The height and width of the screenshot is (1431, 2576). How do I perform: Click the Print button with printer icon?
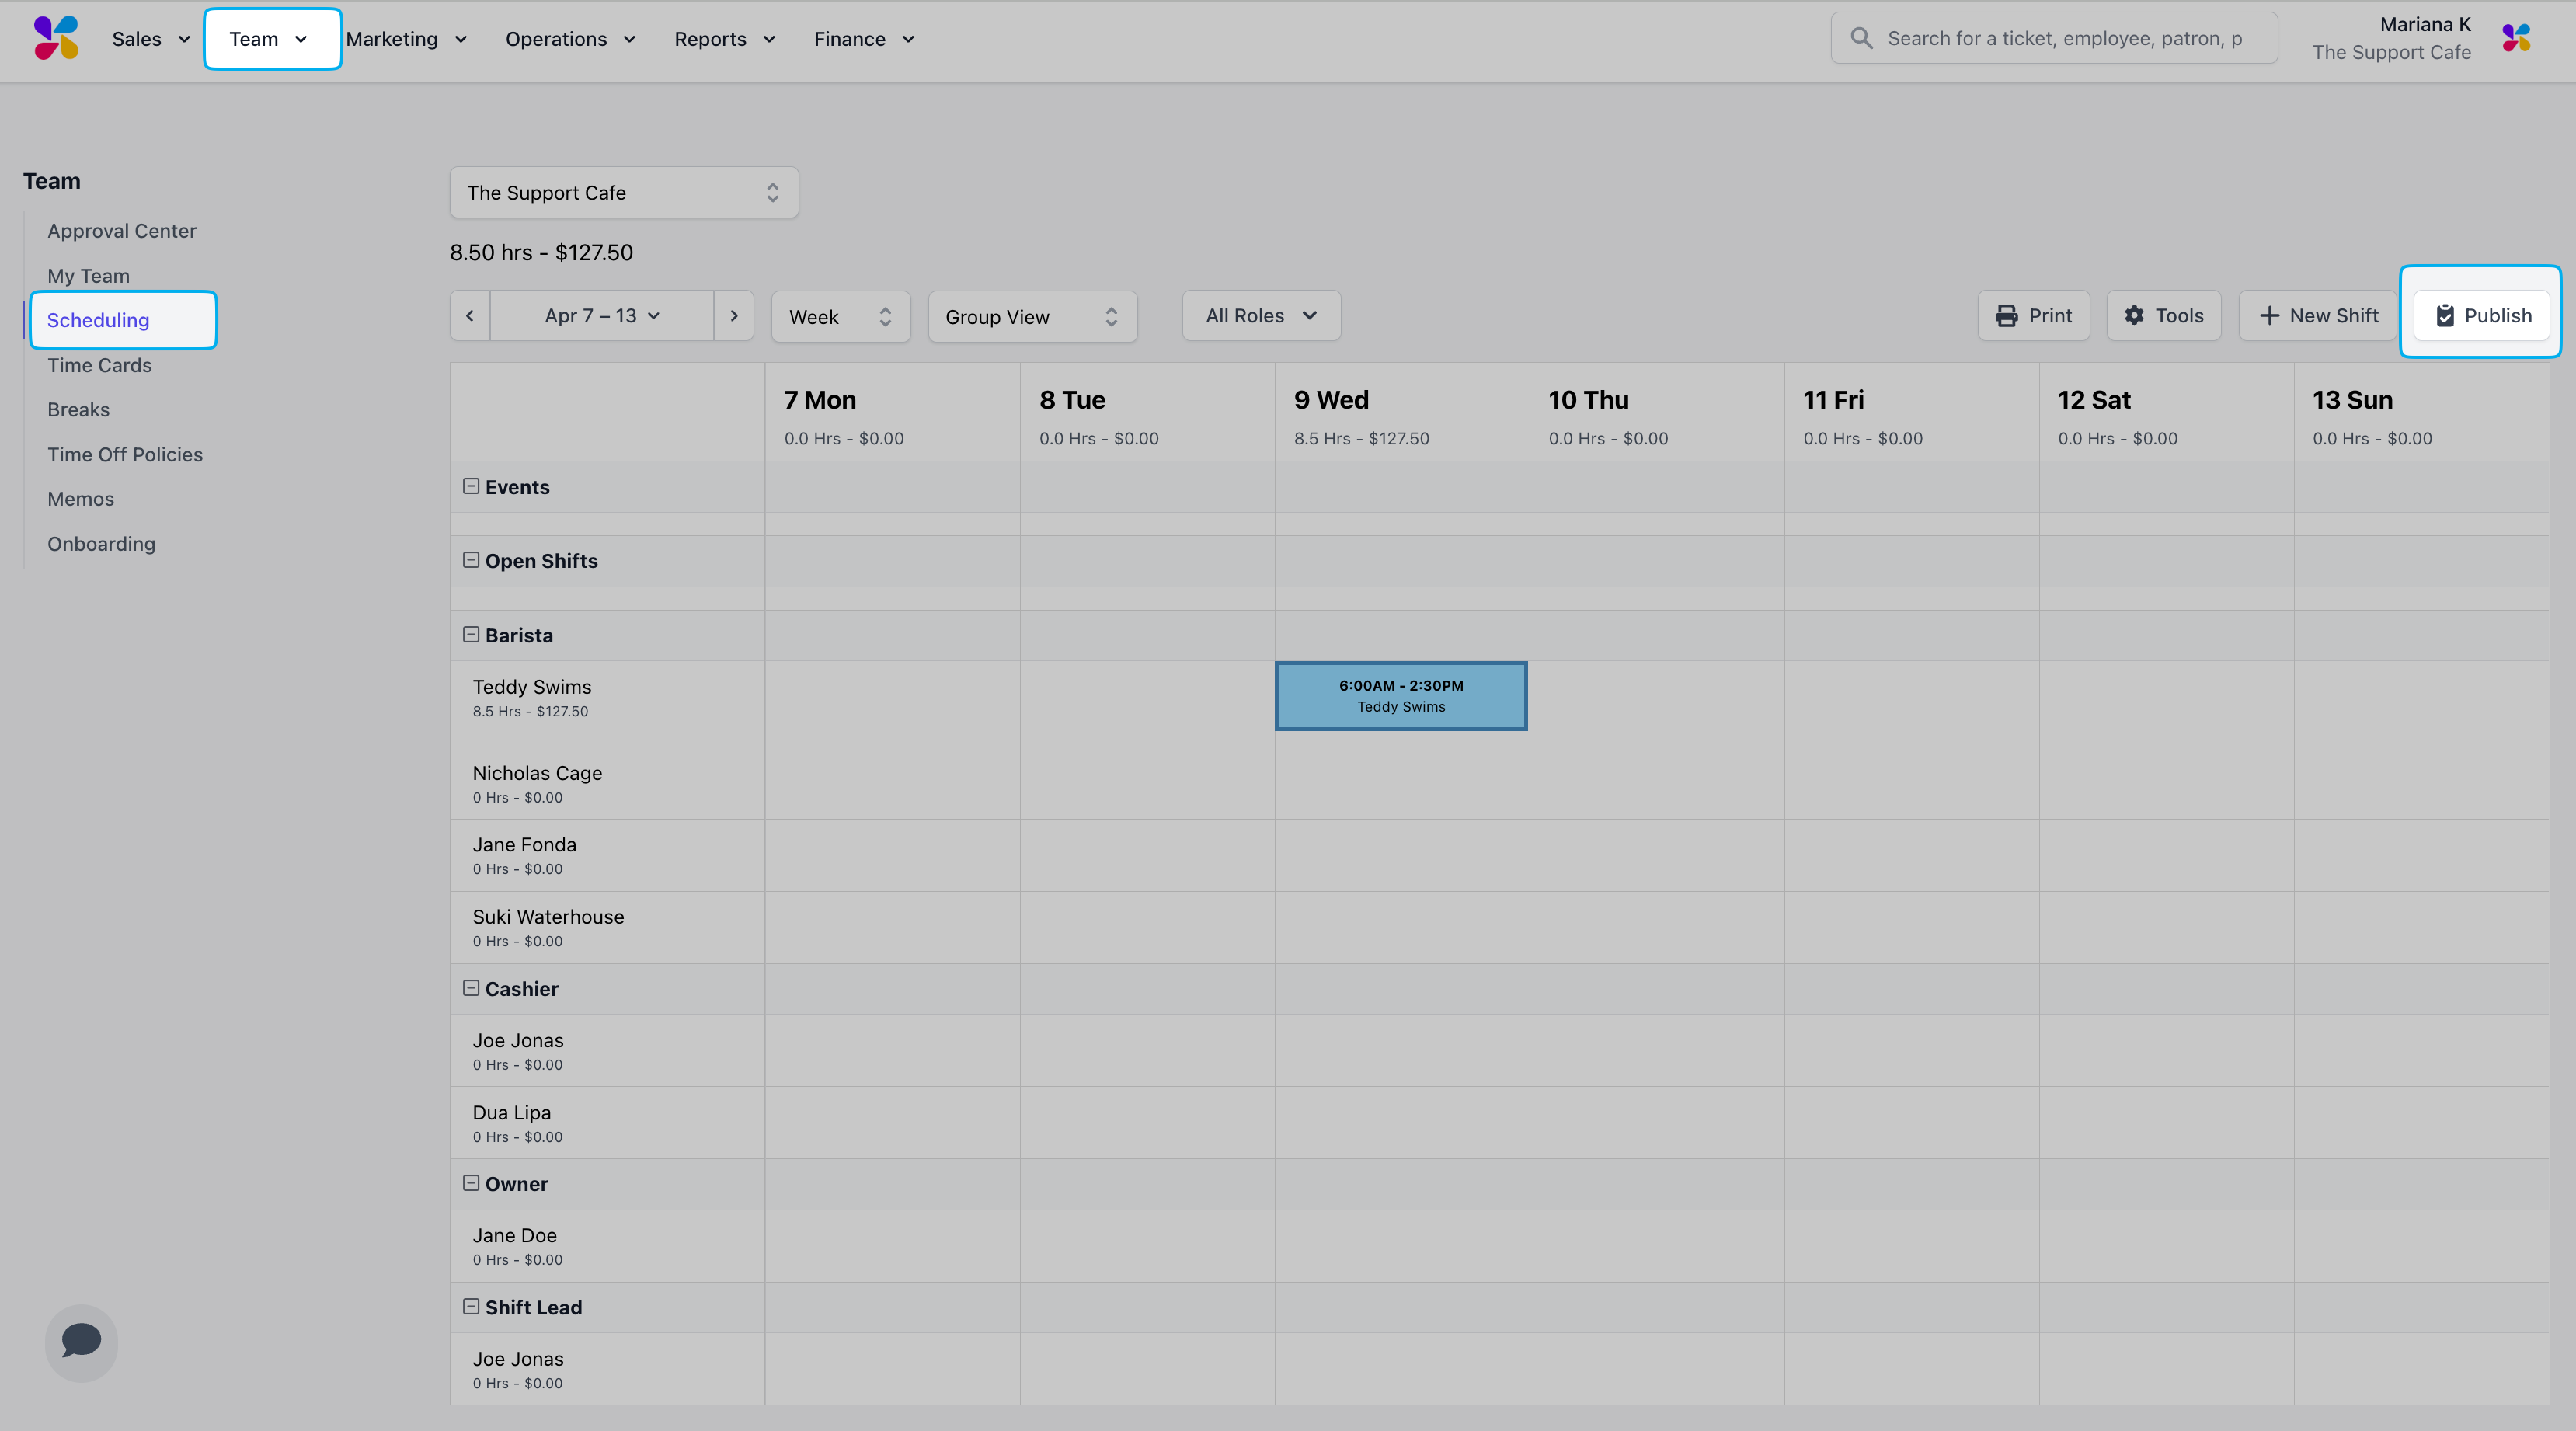[x=2033, y=316]
